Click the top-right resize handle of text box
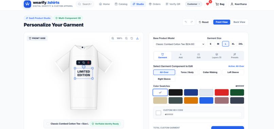274x129 pixels. tap(92, 68)
